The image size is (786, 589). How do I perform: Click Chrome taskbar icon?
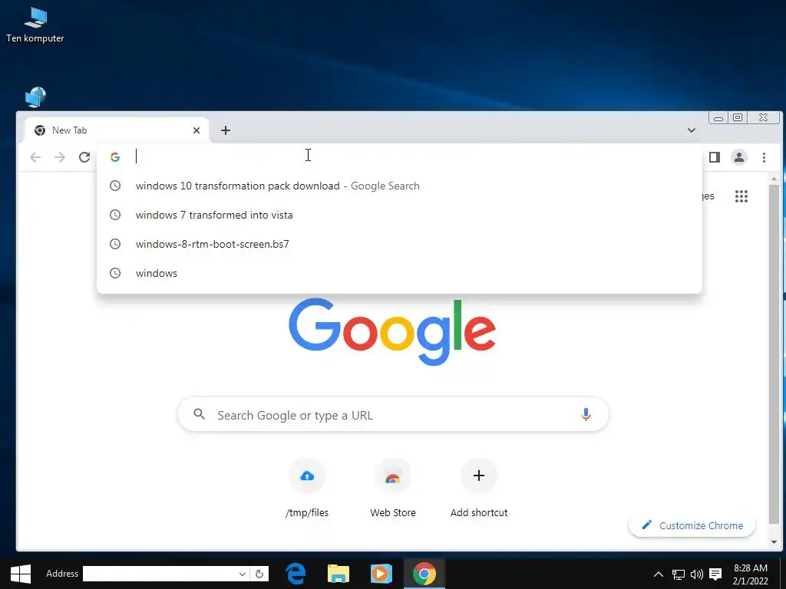coord(424,574)
